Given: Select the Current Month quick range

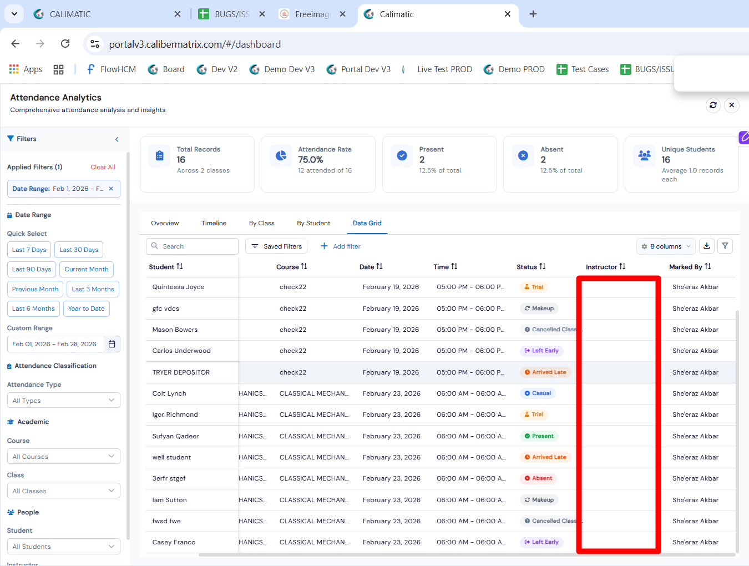Looking at the screenshot, I should pyautogui.click(x=87, y=269).
